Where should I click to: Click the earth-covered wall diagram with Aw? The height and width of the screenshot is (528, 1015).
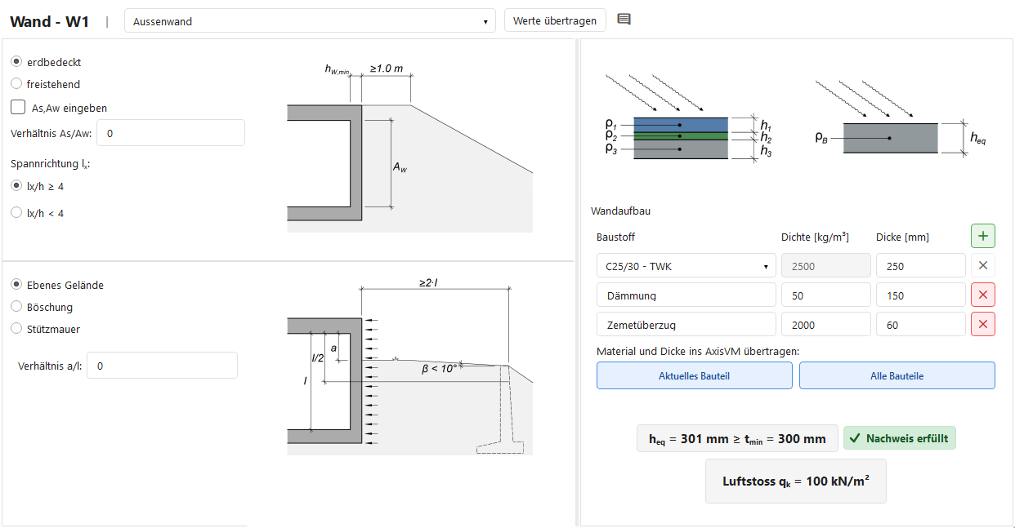point(410,147)
